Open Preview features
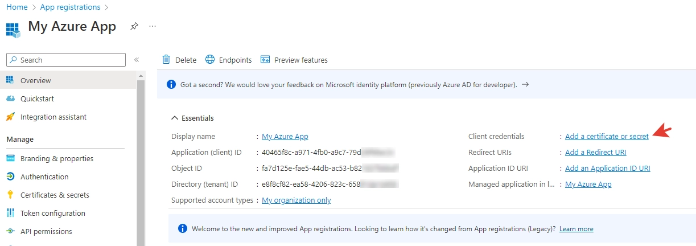This screenshot has width=696, height=246. pyautogui.click(x=294, y=60)
